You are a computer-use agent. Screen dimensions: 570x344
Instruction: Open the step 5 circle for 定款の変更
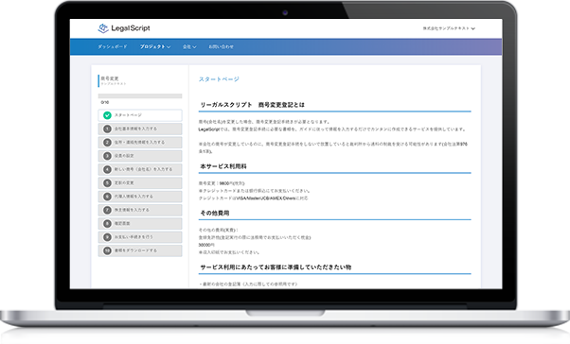pyautogui.click(x=107, y=183)
